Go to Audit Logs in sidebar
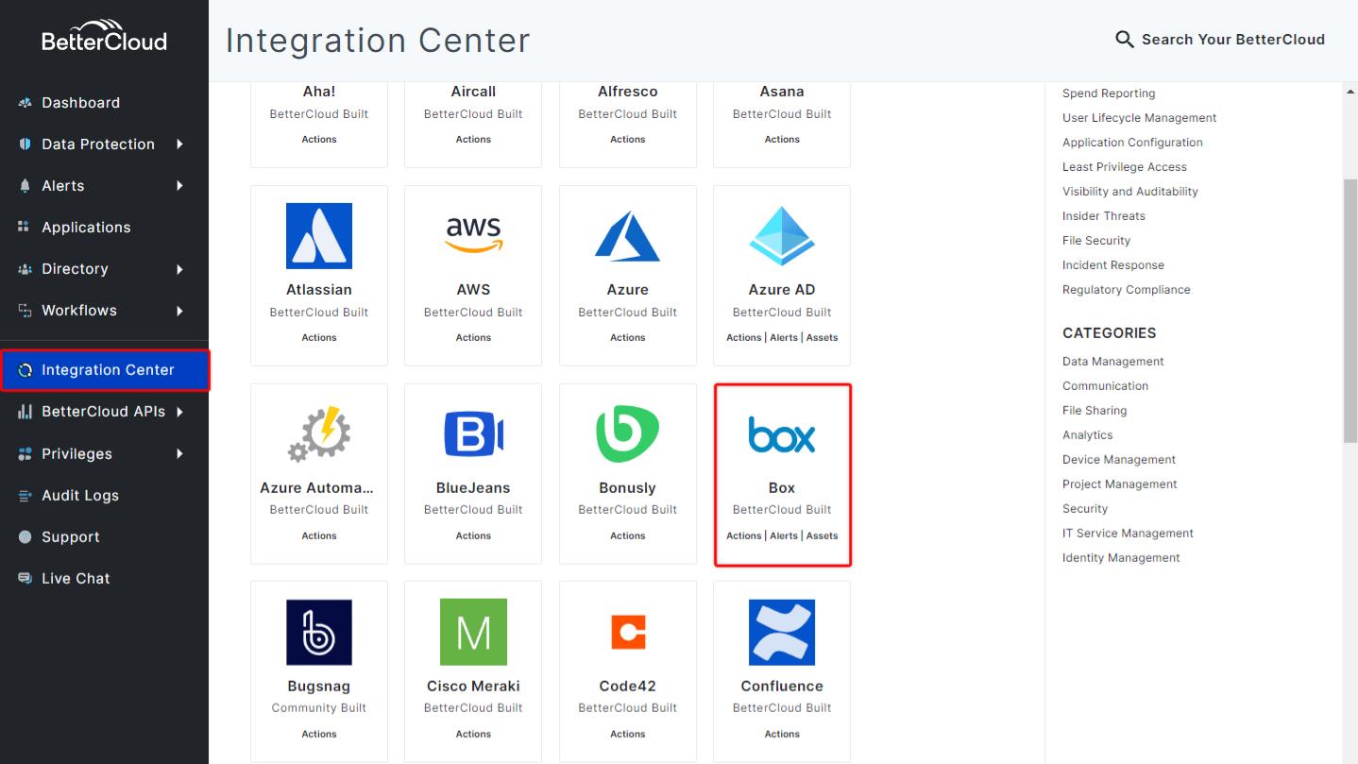 80,496
